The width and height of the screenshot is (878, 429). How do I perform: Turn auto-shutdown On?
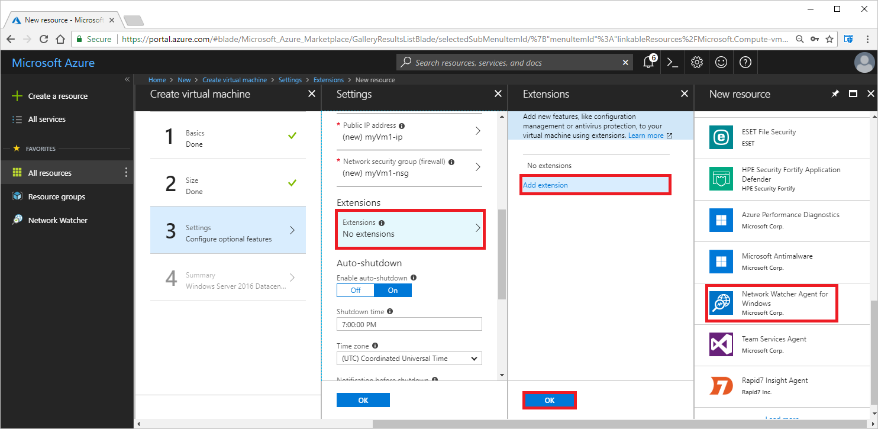coord(393,290)
